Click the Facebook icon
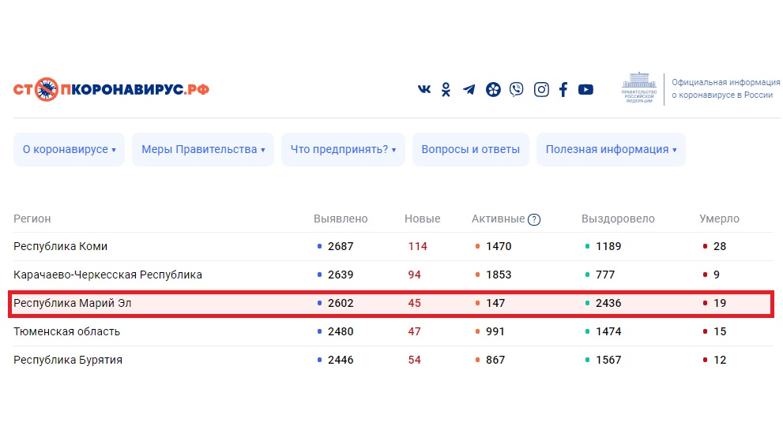The width and height of the screenshot is (783, 441). [563, 90]
